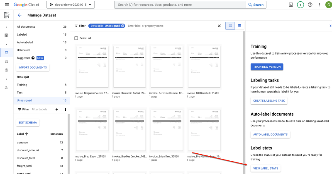Select the highlighted processors sidebar icon
This screenshot has width=332, height=174.
7,53
